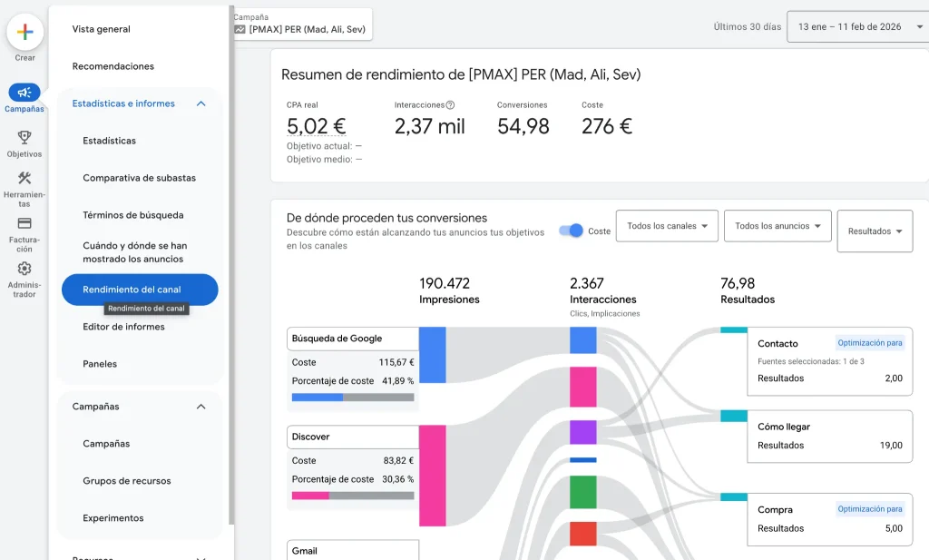
Task: Open the Todos los canales dropdown
Action: 667,226
